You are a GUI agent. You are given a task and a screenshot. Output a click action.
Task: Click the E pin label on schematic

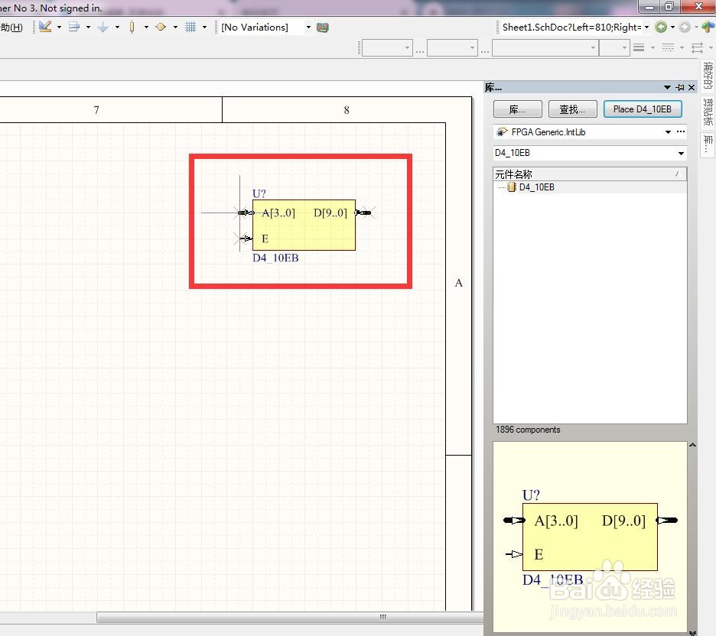(x=265, y=238)
